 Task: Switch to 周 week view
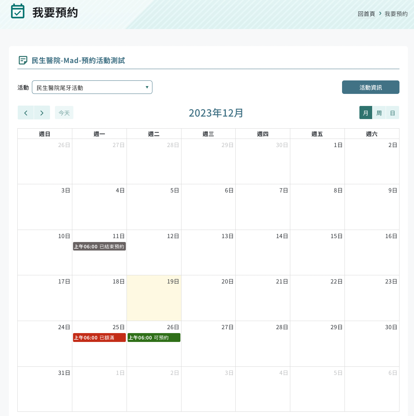click(379, 113)
